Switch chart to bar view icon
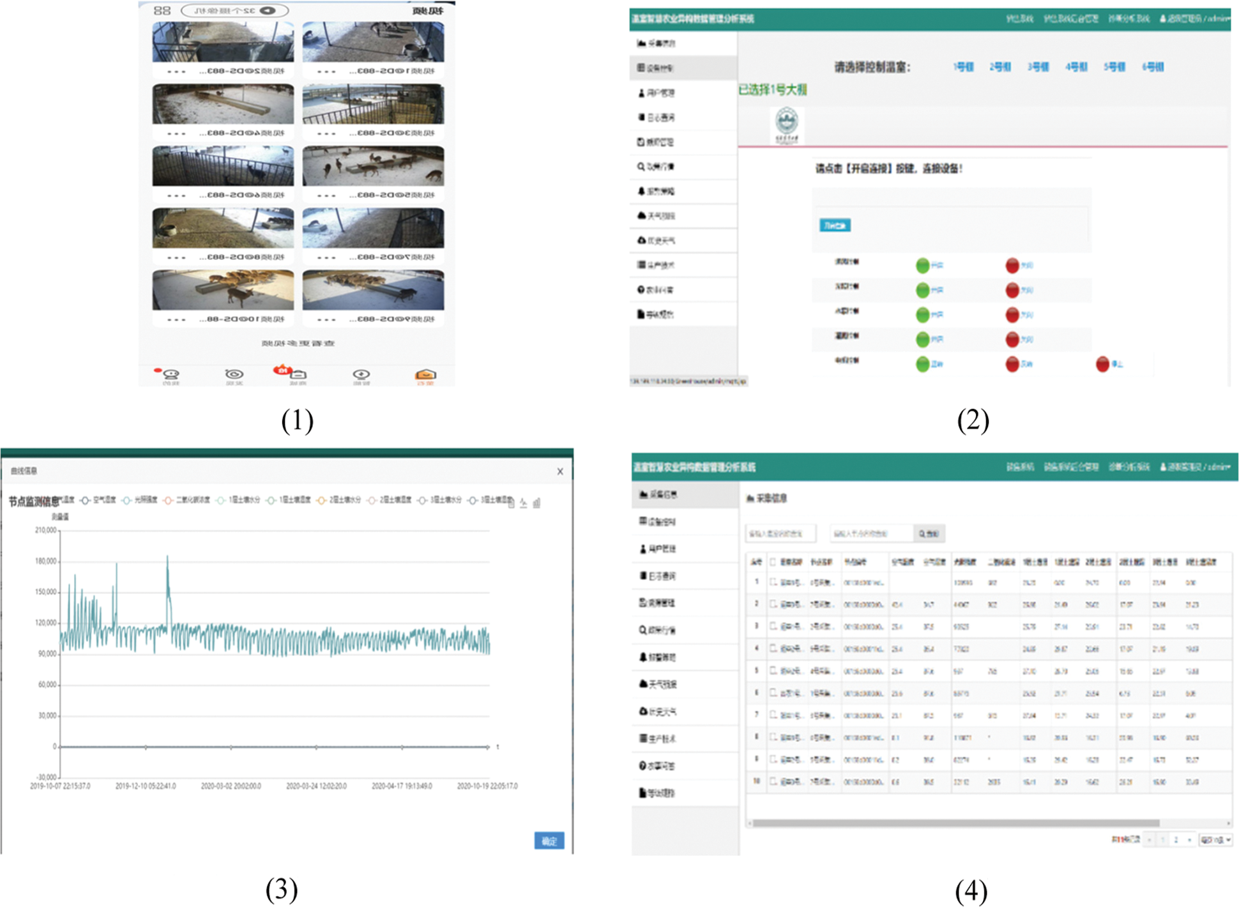This screenshot has height=907, width=1239. coord(537,503)
